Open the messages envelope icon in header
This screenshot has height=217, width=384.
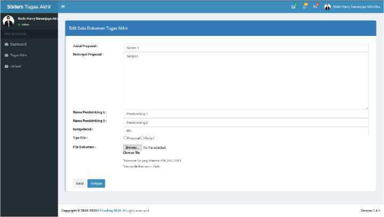point(293,6)
